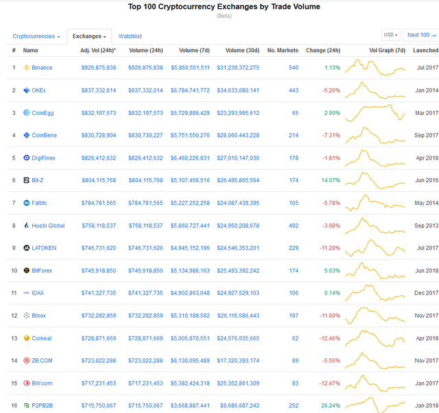Click the Binance logo icon
439x413 pixels.
click(26, 67)
